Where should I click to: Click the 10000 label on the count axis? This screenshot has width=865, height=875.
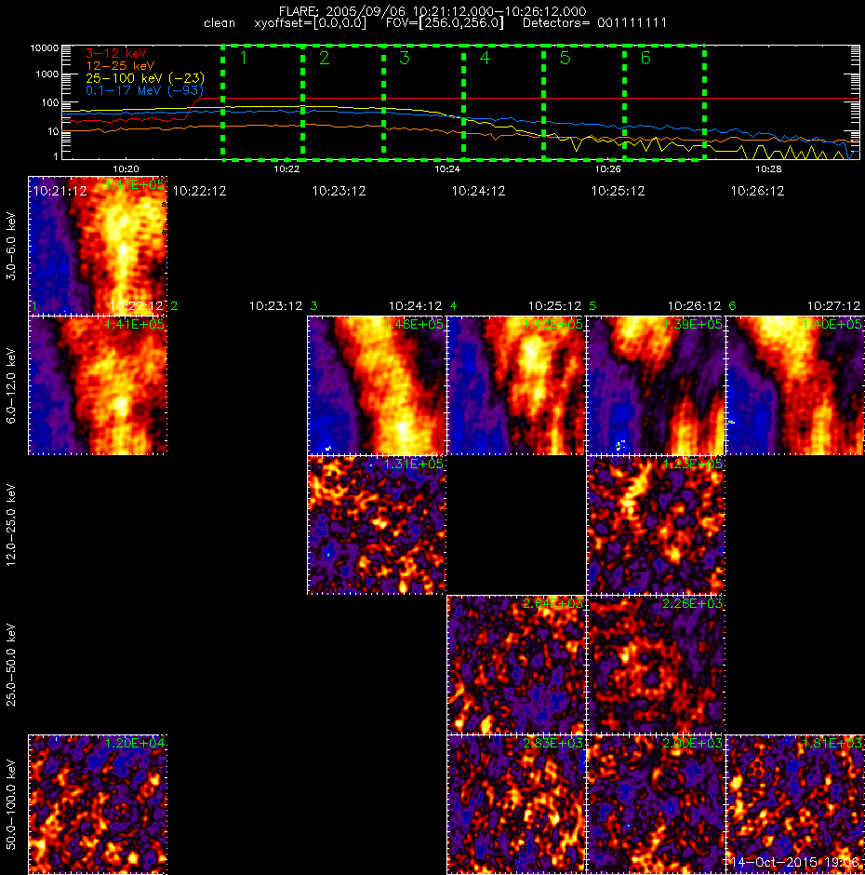(x=45, y=48)
